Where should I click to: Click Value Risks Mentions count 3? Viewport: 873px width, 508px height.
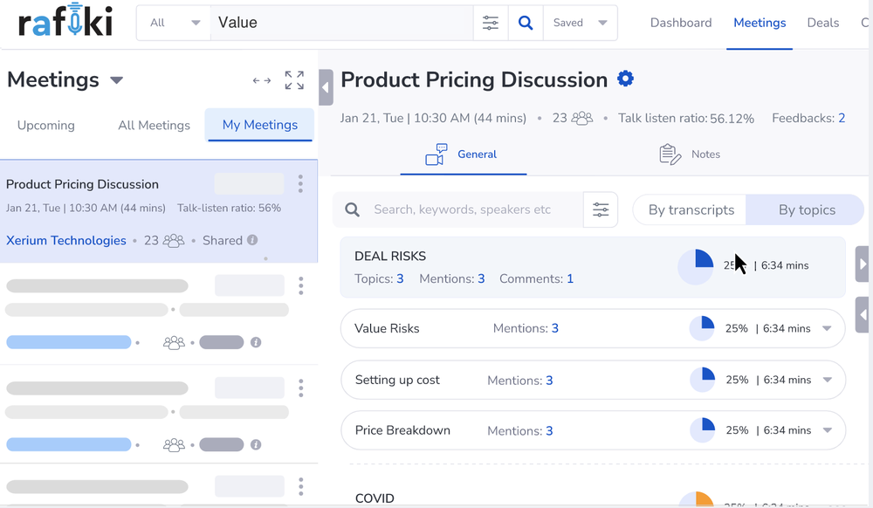click(x=554, y=328)
